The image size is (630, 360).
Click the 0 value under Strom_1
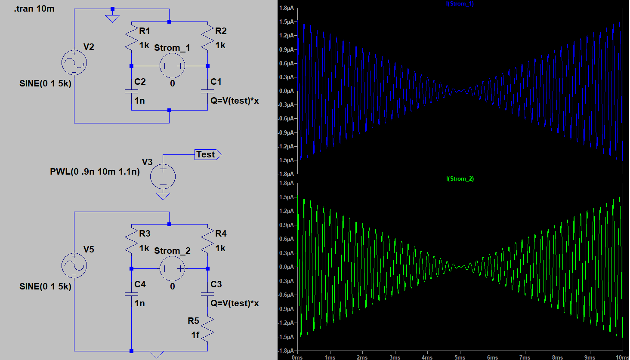click(x=173, y=83)
